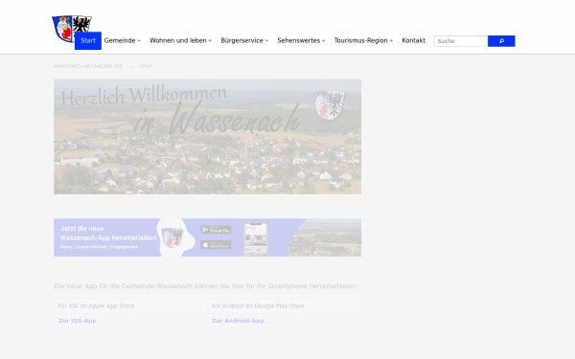Click the search magnifier button
The width and height of the screenshot is (575, 359).
point(501,41)
